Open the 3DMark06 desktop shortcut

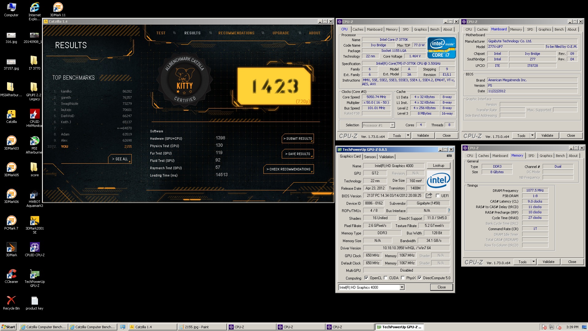[11, 196]
